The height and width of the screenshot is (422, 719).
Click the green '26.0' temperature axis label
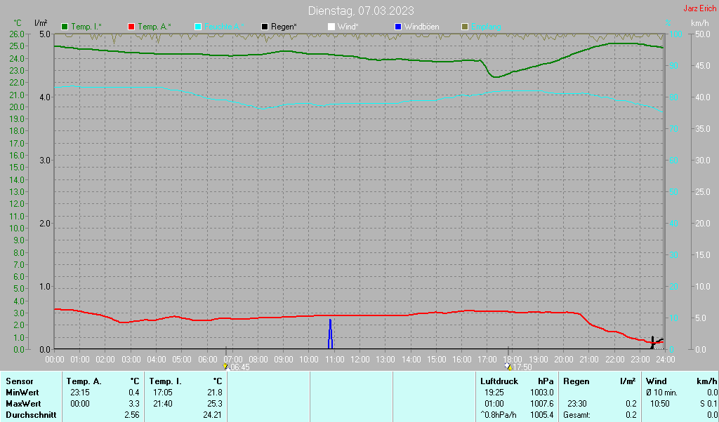tap(17, 34)
